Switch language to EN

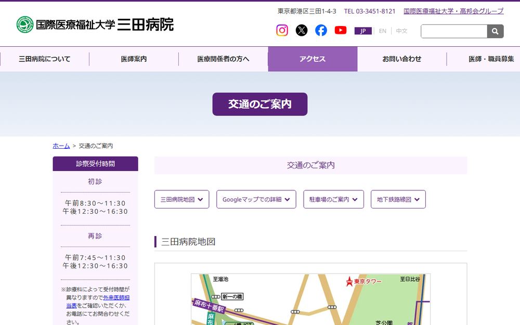click(x=382, y=31)
